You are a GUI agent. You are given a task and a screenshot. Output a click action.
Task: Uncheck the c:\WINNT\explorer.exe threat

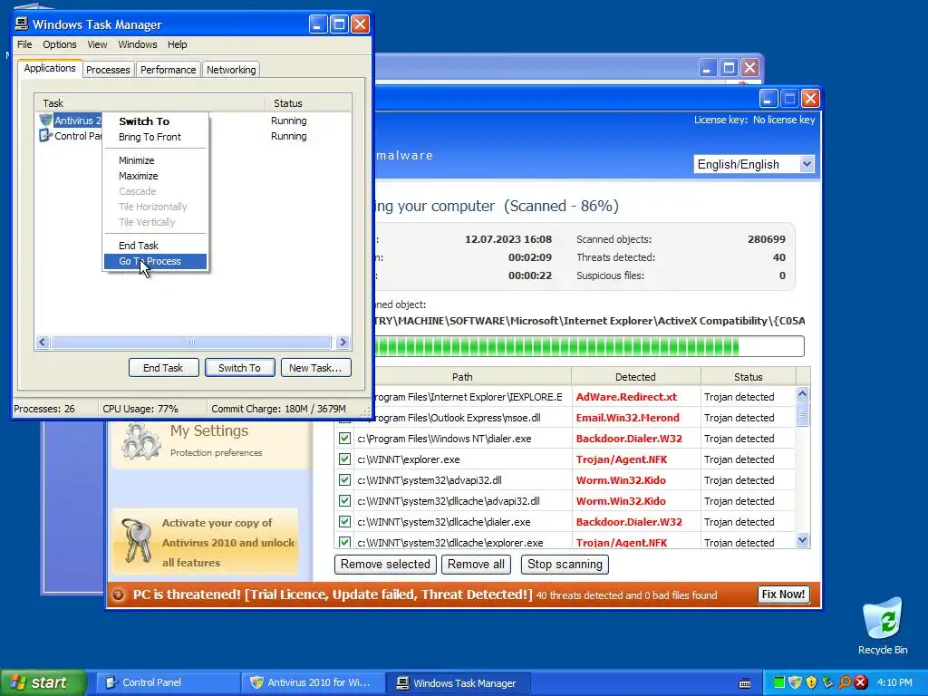(344, 459)
